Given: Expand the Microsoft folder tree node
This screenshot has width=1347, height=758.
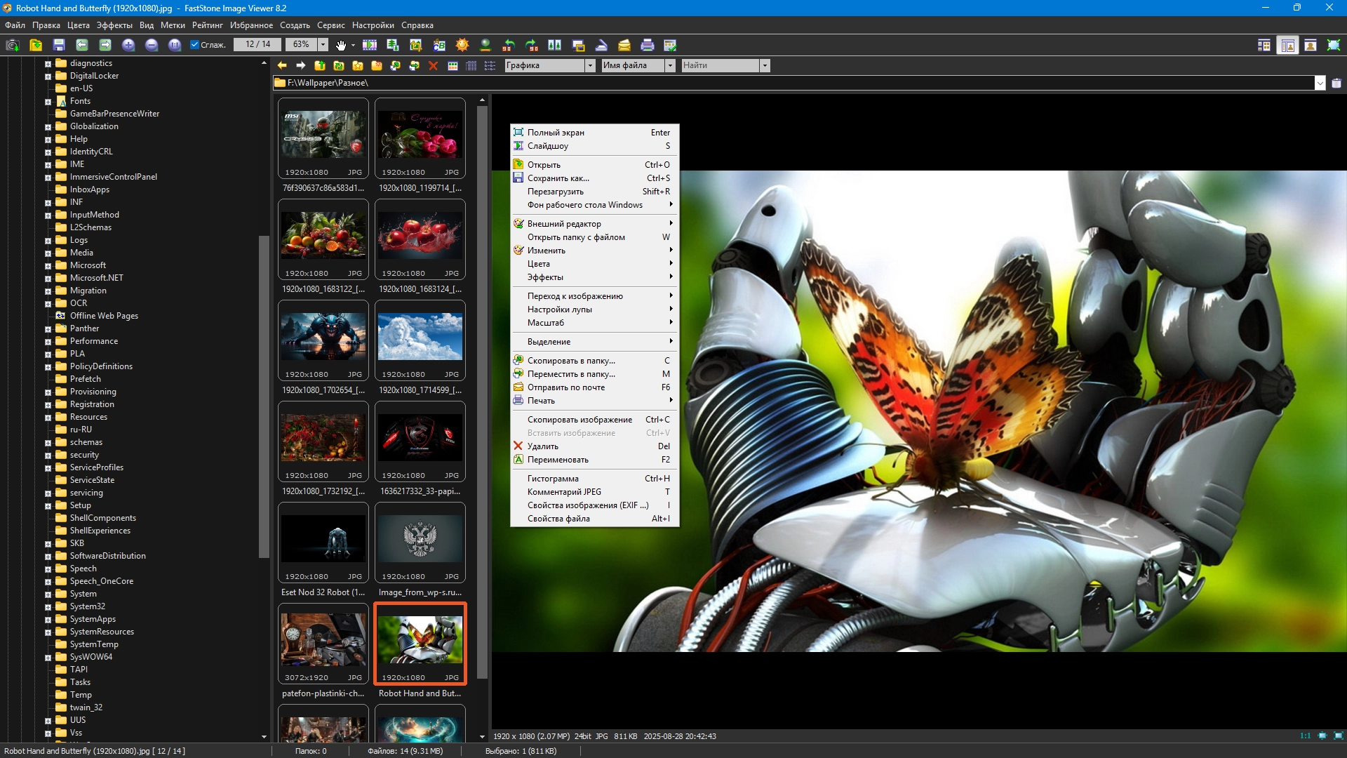Looking at the screenshot, I should [x=48, y=266].
